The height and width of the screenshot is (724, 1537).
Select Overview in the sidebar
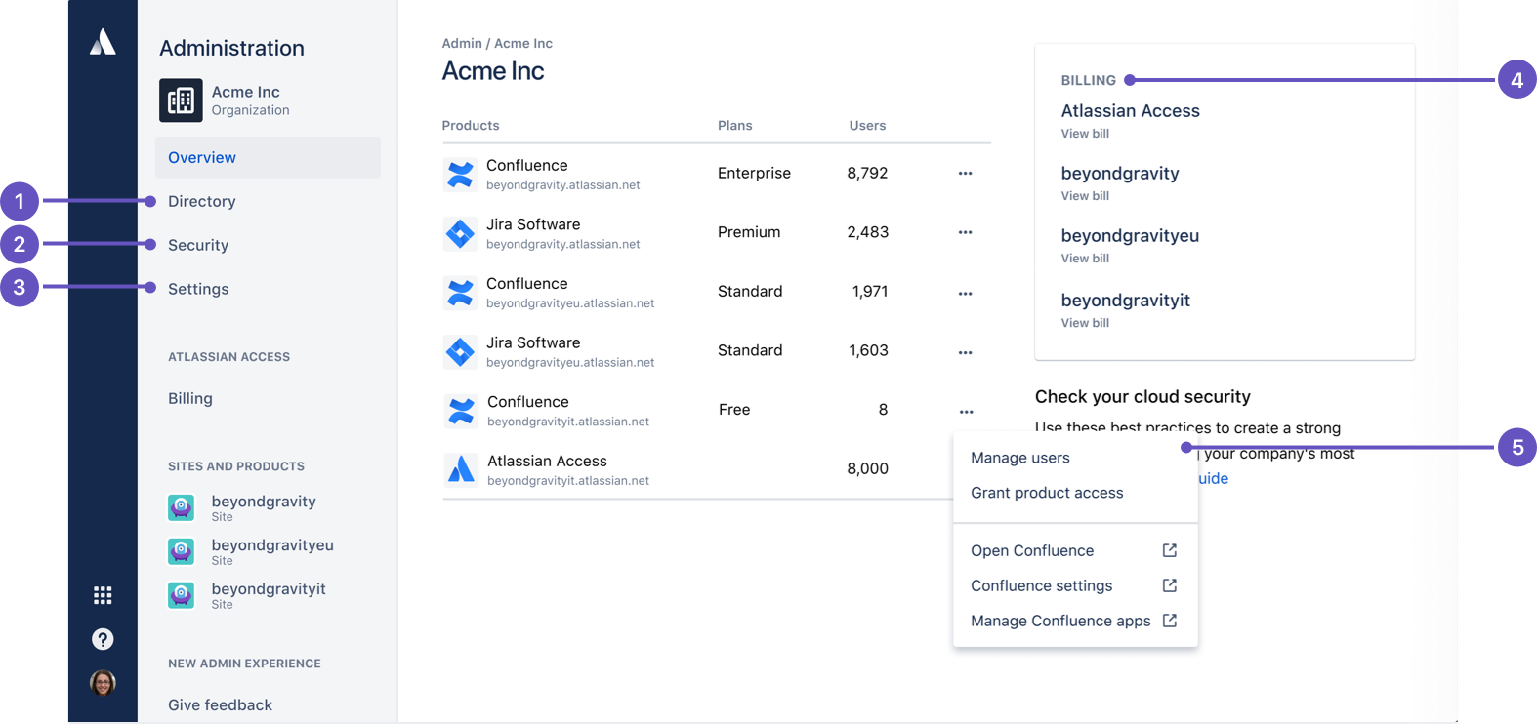[x=268, y=157]
